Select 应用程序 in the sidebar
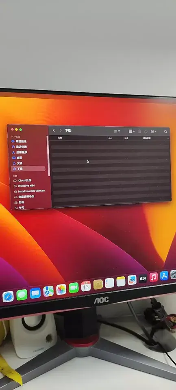The image size is (176, 390). coord(20,152)
